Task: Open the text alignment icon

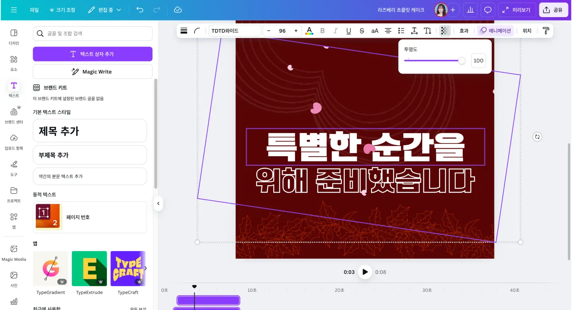Action: point(388,31)
